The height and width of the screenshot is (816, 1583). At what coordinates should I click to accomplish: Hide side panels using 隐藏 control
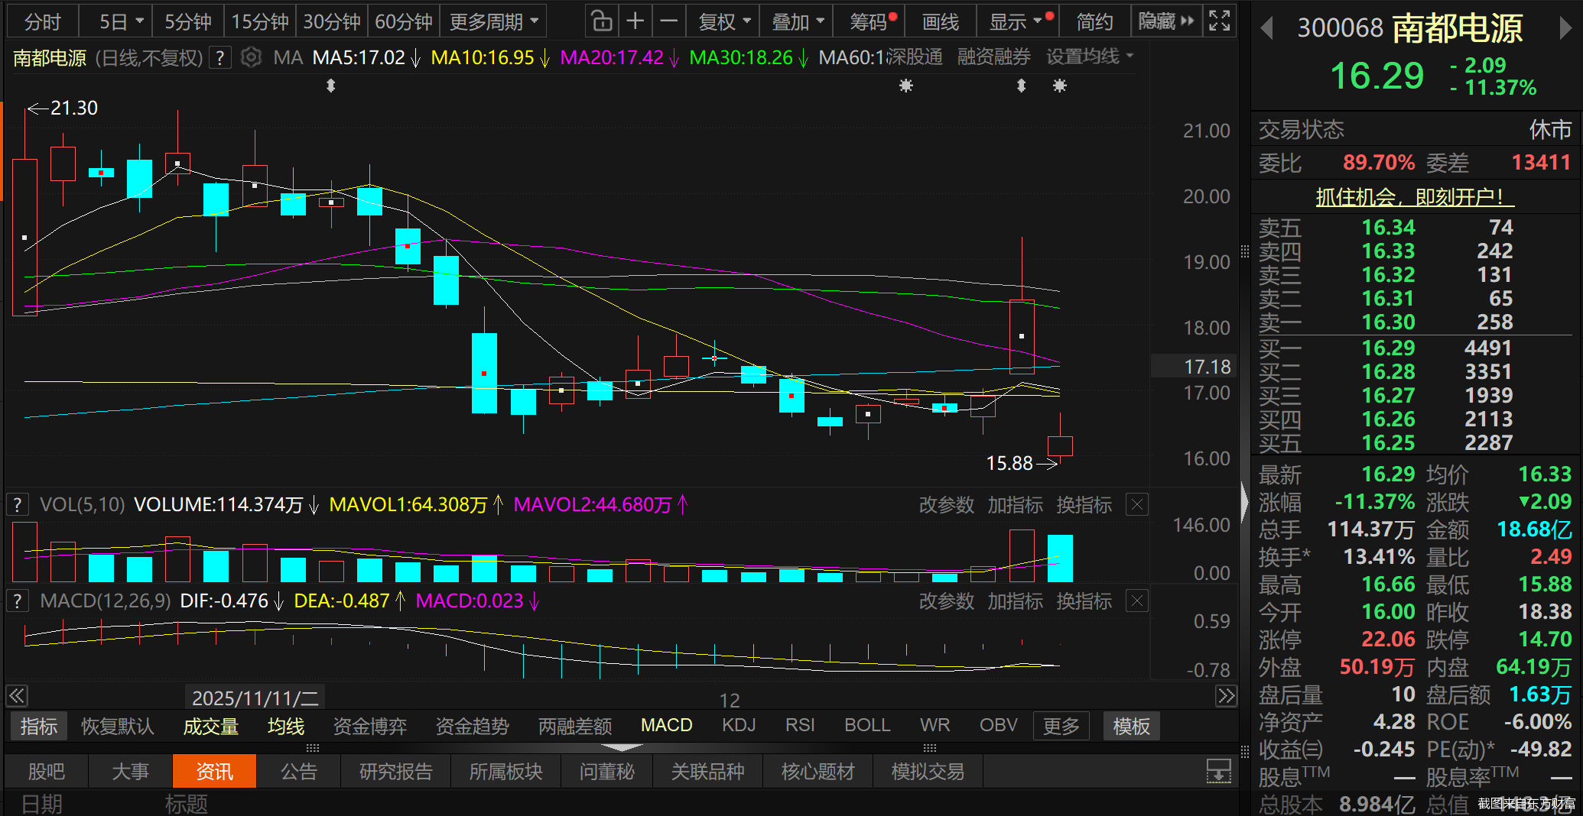pos(1159,21)
